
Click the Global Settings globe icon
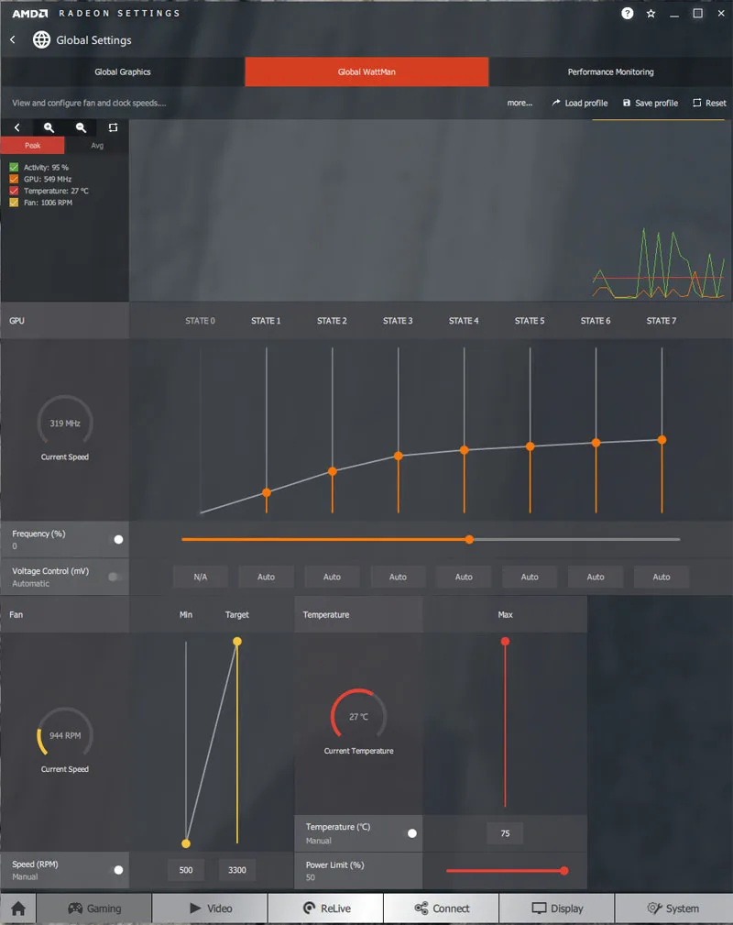[x=41, y=39]
